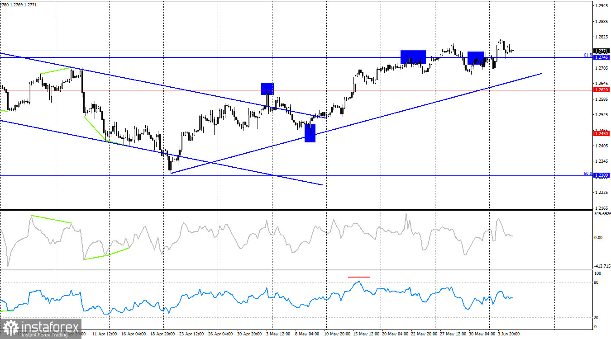611x339 pixels.
Task: Select the red 1.2620 level price tag
Action: [601, 90]
